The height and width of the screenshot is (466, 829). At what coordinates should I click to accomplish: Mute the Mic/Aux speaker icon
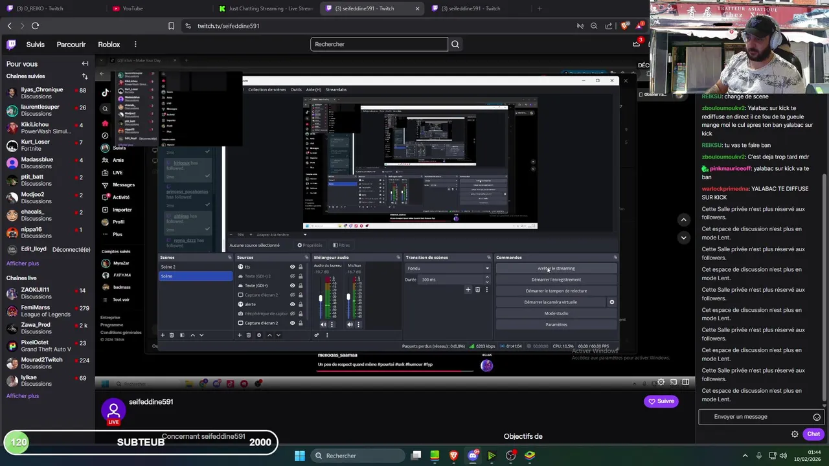click(350, 324)
